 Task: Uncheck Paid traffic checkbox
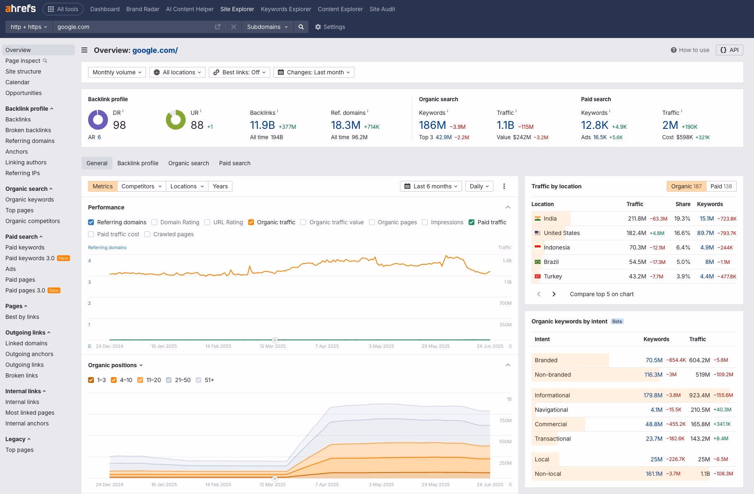(x=472, y=222)
